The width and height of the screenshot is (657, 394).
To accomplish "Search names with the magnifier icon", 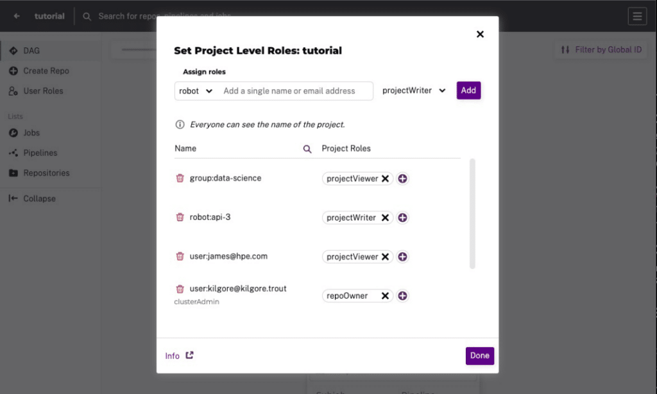I will point(307,149).
